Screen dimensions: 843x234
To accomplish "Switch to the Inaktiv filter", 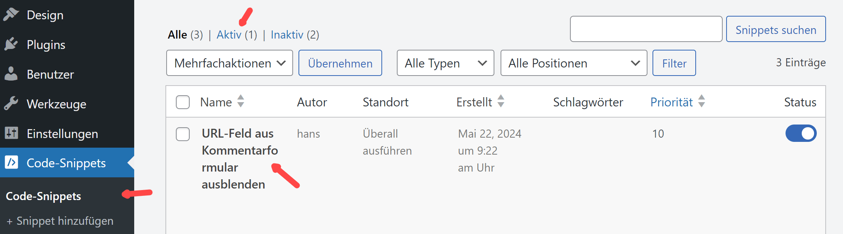I will [x=287, y=35].
